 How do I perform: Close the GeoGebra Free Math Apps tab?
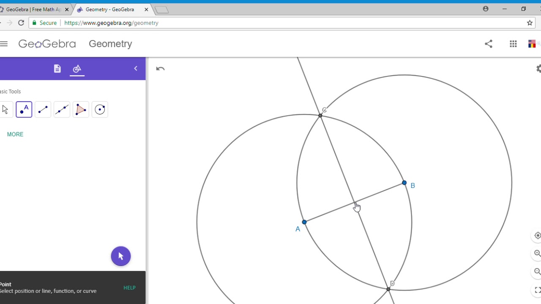(x=67, y=9)
